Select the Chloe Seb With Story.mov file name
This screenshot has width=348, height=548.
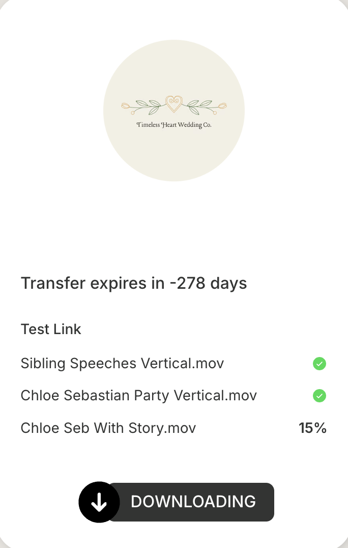108,428
